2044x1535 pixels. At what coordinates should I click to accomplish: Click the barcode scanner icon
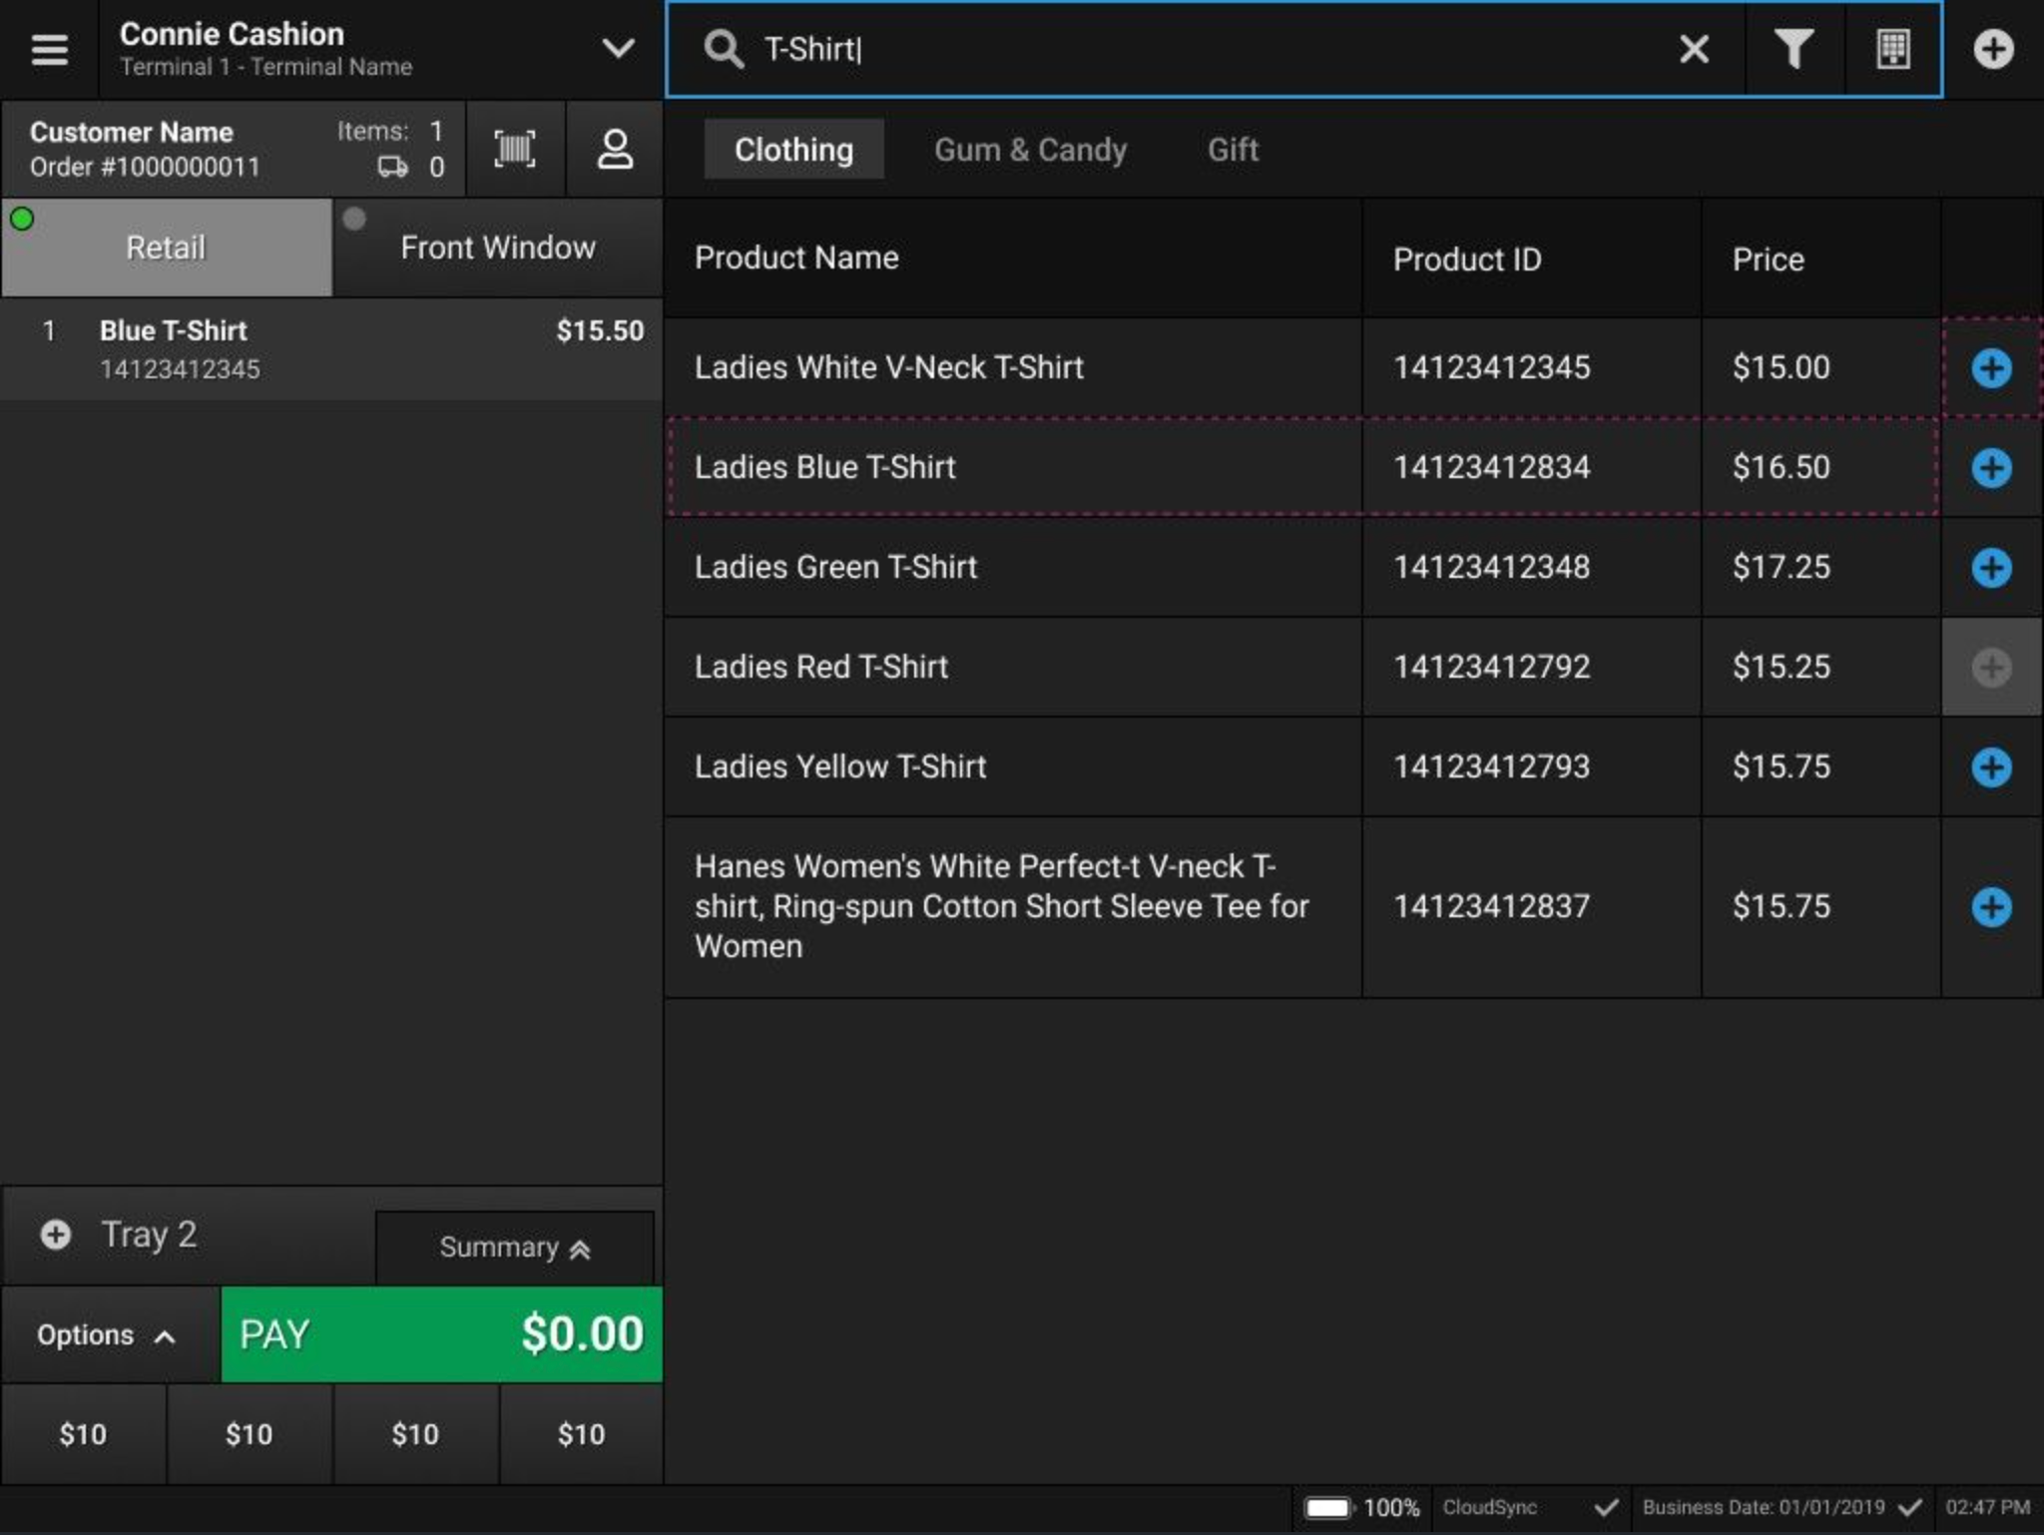click(514, 148)
